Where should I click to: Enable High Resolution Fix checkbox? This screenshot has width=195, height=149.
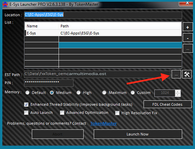point(117,113)
